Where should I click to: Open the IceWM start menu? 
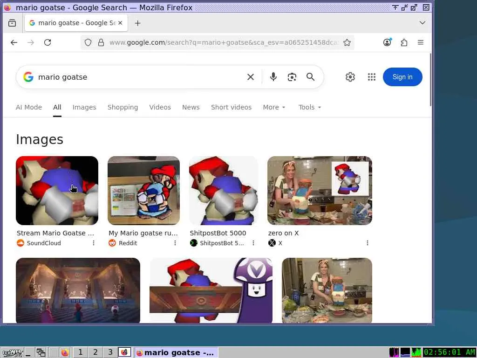12,352
